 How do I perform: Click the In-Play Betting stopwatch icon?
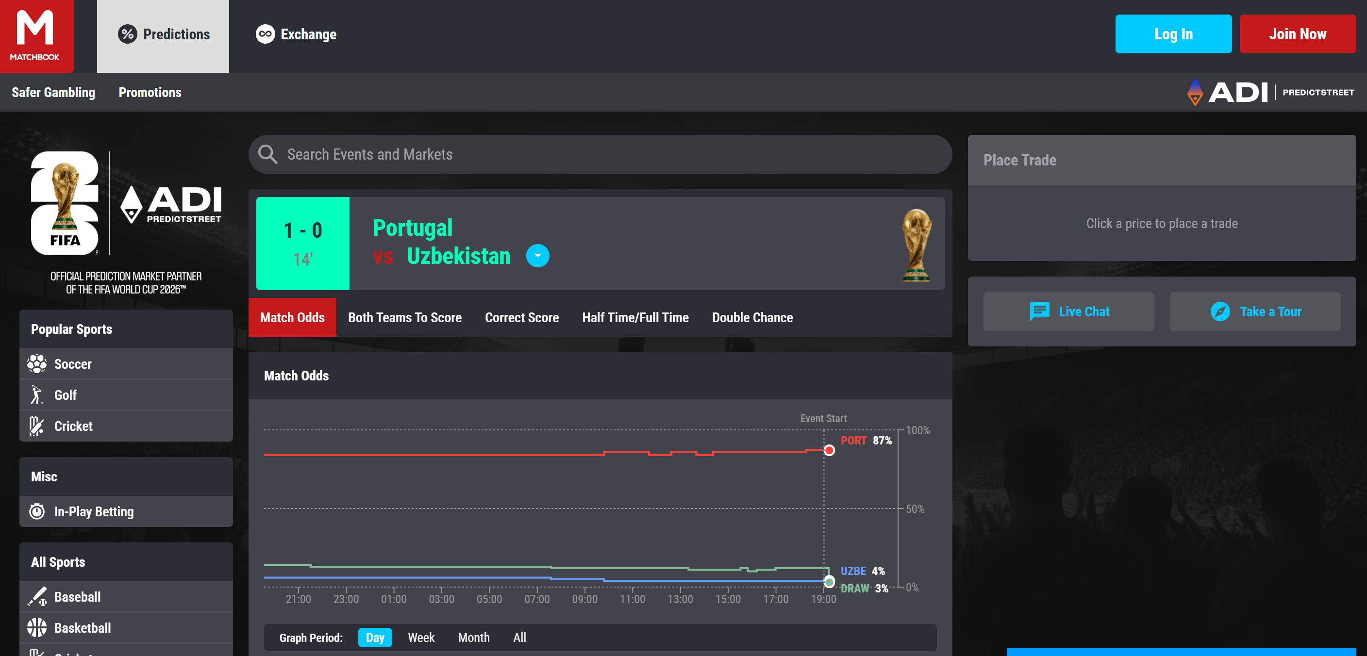36,511
